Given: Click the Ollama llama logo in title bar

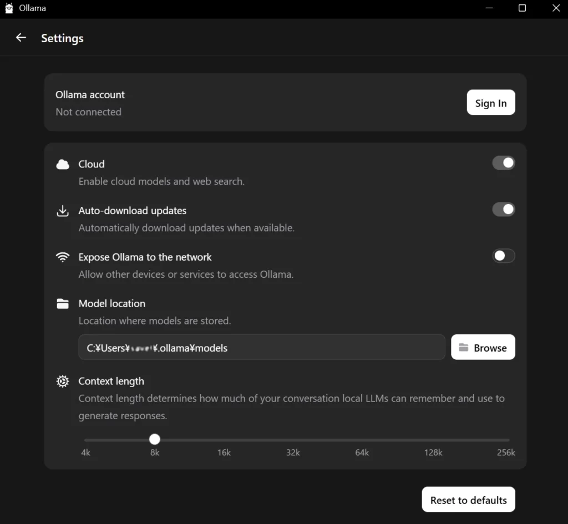Looking at the screenshot, I should [9, 8].
